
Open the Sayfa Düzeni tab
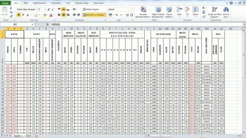pyautogui.click(x=40, y=3)
